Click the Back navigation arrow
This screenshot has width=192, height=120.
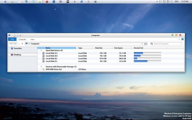(x=11, y=44)
